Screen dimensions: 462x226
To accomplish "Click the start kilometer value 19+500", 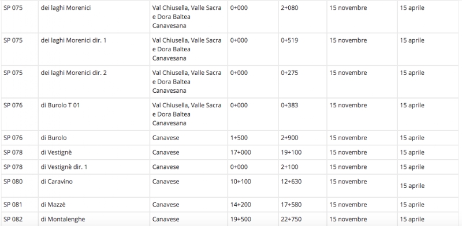I will tap(240, 219).
